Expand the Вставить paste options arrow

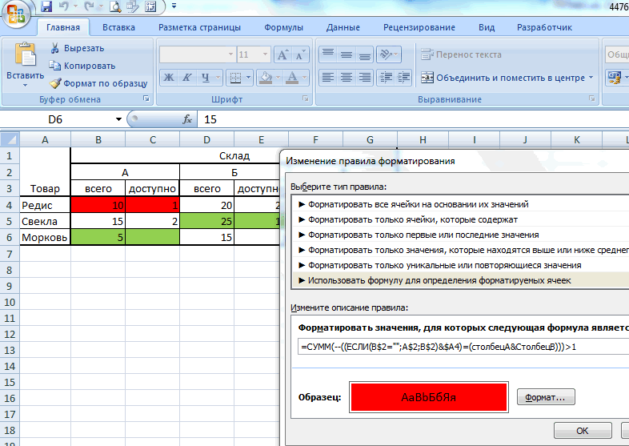pyautogui.click(x=25, y=85)
